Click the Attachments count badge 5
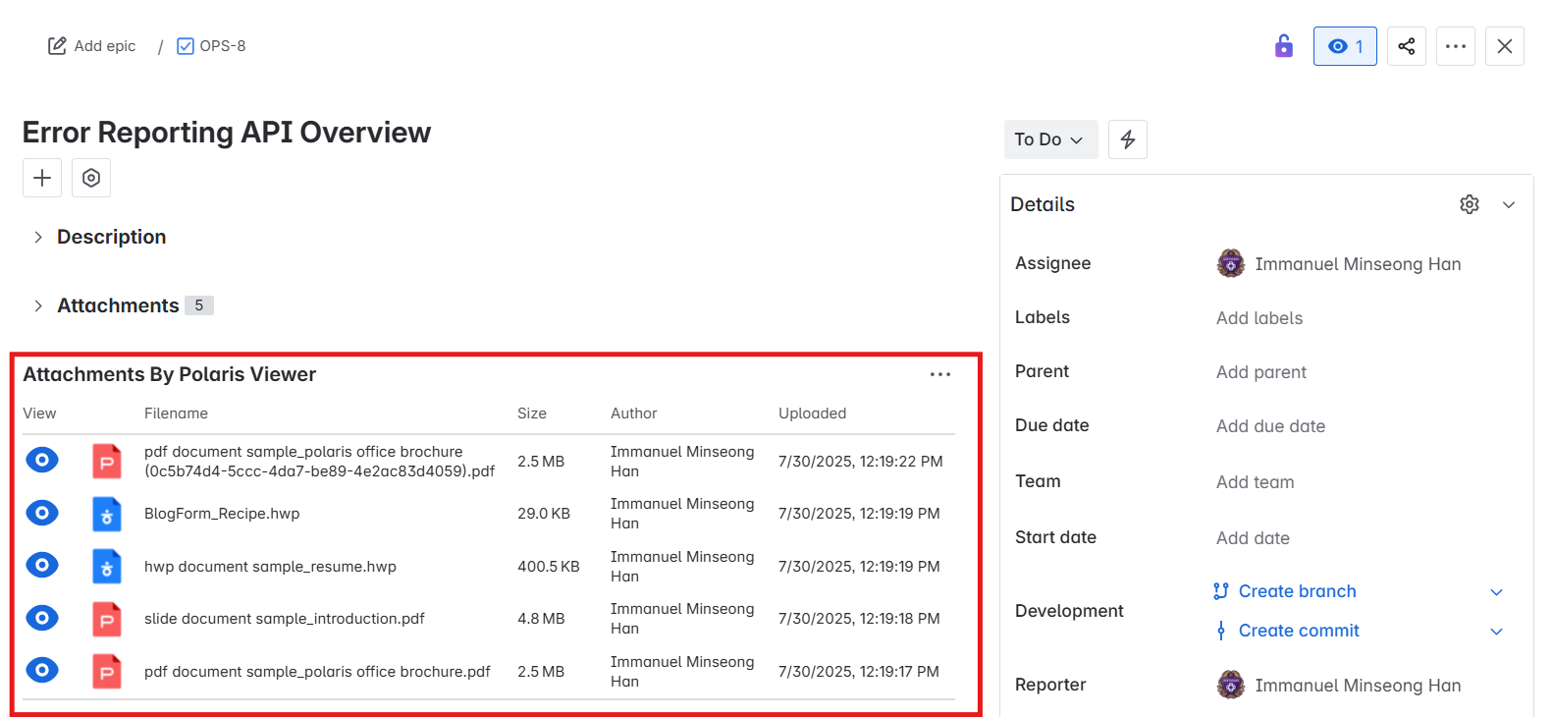The width and height of the screenshot is (1553, 717). tap(199, 305)
